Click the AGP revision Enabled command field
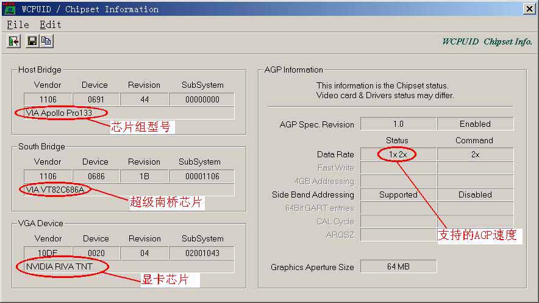 click(x=475, y=124)
